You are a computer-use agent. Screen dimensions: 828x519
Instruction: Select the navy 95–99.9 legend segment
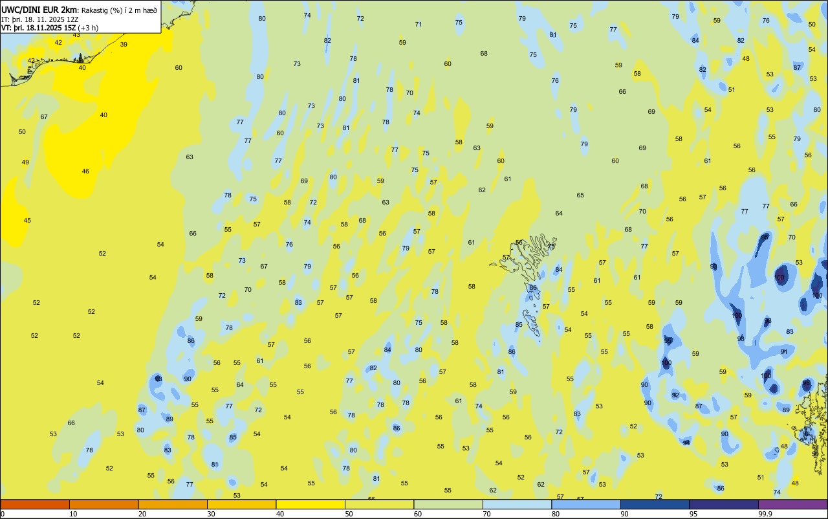point(724,504)
